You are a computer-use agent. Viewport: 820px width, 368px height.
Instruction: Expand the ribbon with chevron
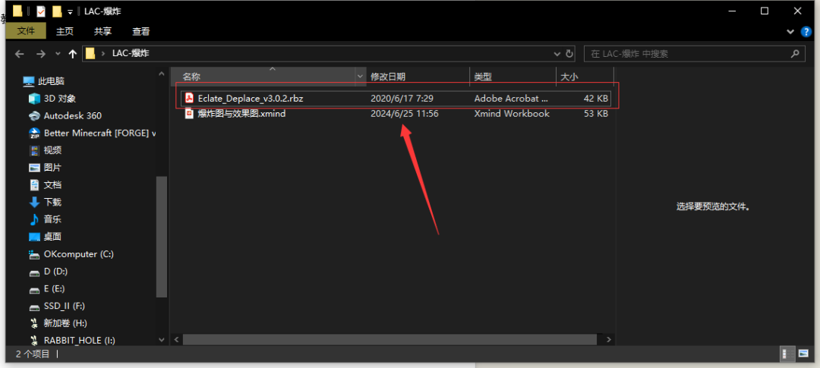coord(790,32)
